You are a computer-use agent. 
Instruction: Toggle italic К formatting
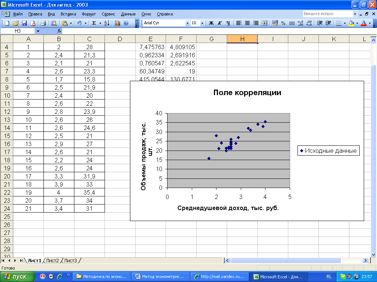click(x=219, y=23)
